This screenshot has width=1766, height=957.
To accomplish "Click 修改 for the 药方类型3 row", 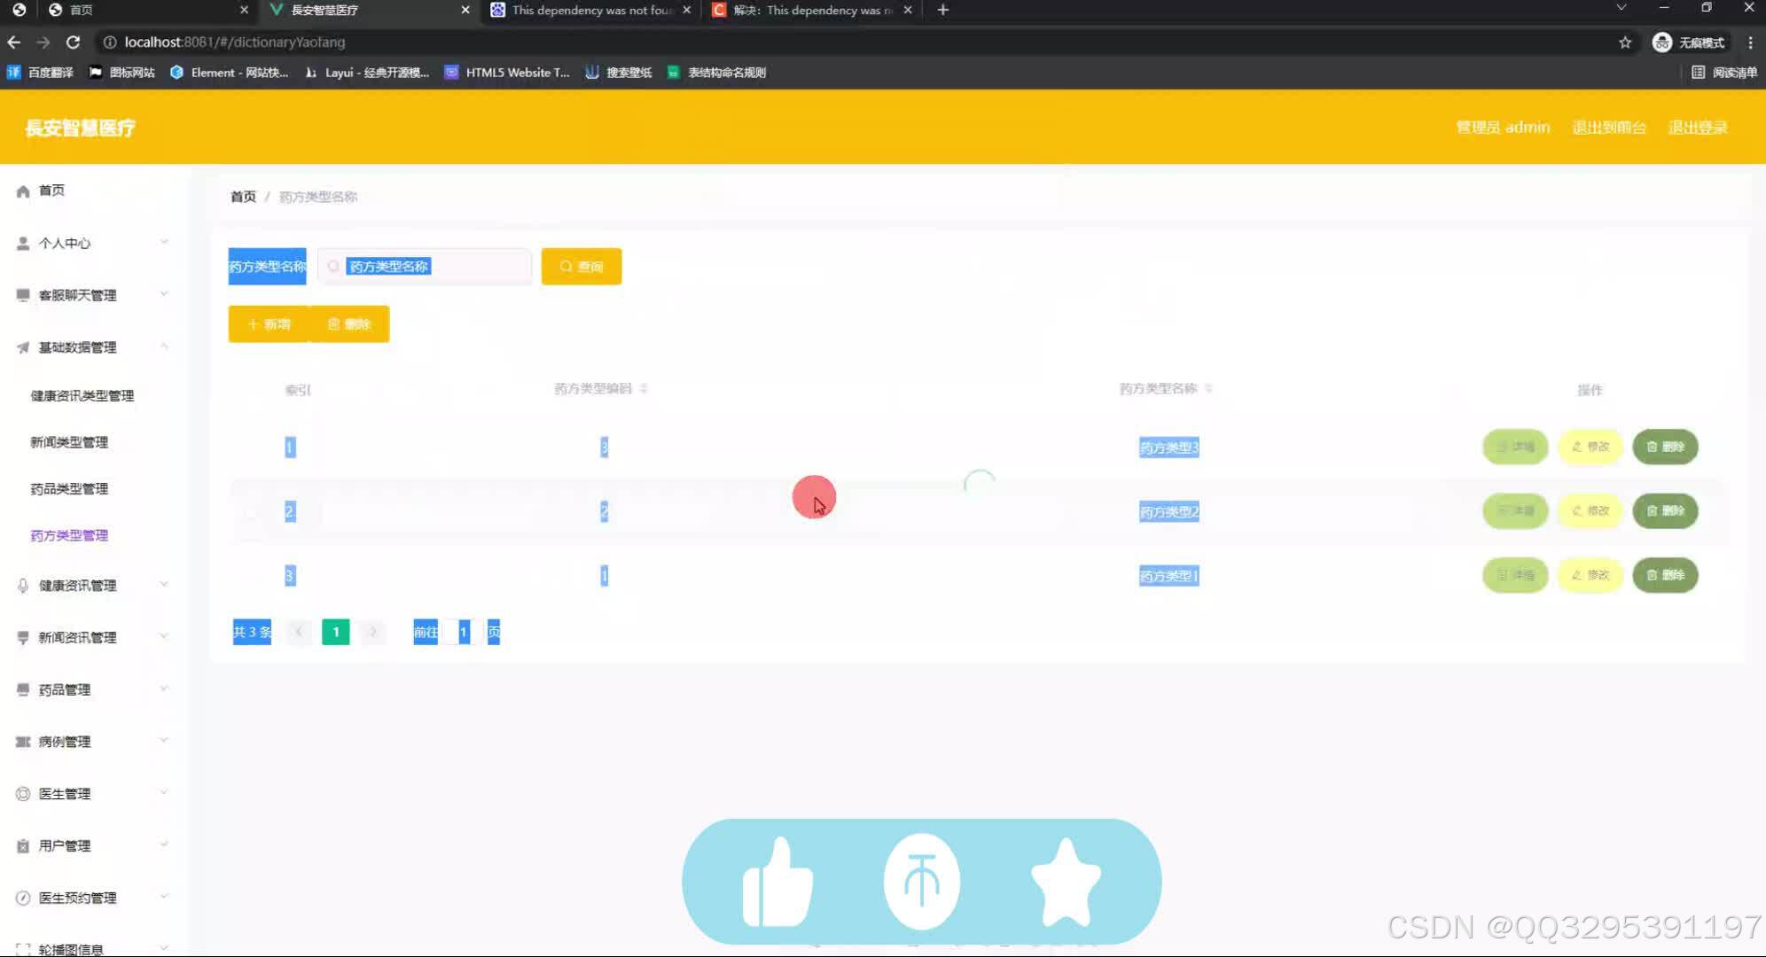I will point(1590,447).
